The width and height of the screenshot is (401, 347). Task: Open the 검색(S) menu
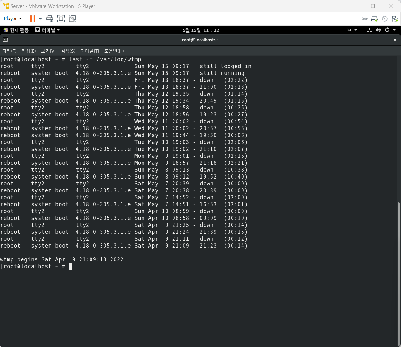(68, 51)
